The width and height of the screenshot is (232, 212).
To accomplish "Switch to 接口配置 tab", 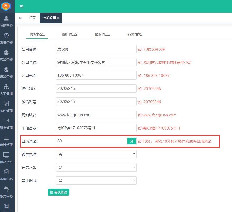I will coord(70,34).
